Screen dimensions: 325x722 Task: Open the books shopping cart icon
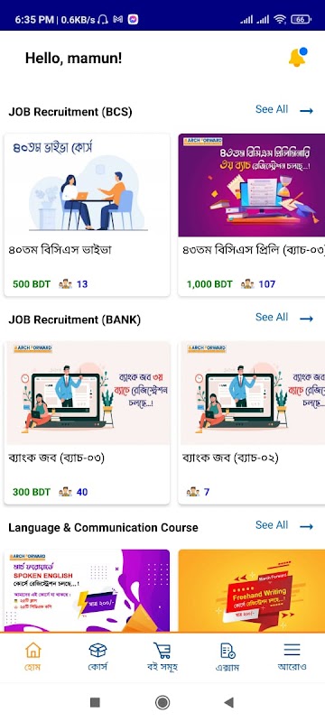162,650
